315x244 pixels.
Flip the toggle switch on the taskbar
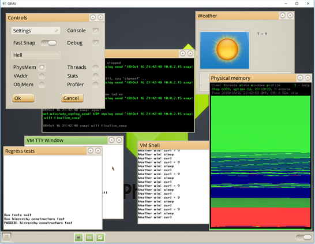tap(303, 237)
